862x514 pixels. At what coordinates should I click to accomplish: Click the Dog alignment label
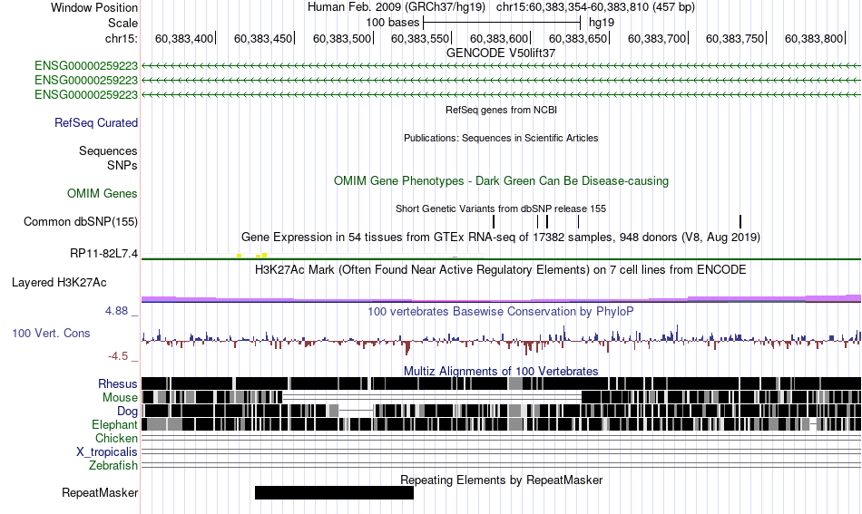click(x=128, y=412)
